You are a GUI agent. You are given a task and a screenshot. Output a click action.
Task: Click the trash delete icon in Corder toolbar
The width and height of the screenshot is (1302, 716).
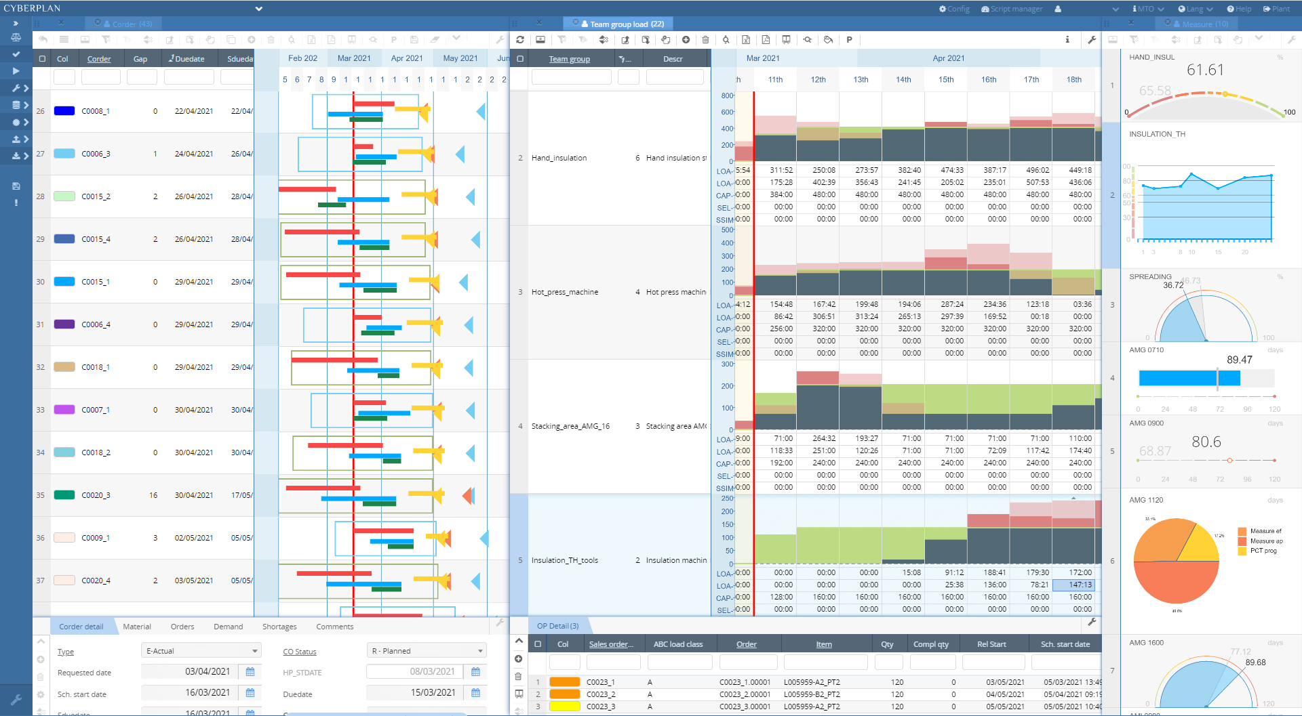[271, 40]
